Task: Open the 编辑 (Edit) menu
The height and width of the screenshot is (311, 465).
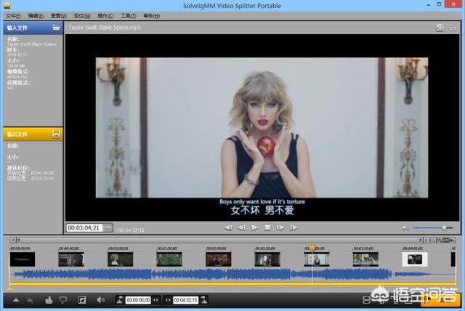Action: 36,15
